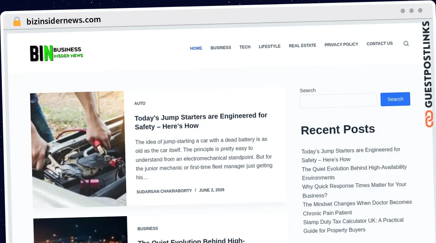The width and height of the screenshot is (436, 243).
Task: Go to the BUSINESS menu item
Action: pos(221,48)
